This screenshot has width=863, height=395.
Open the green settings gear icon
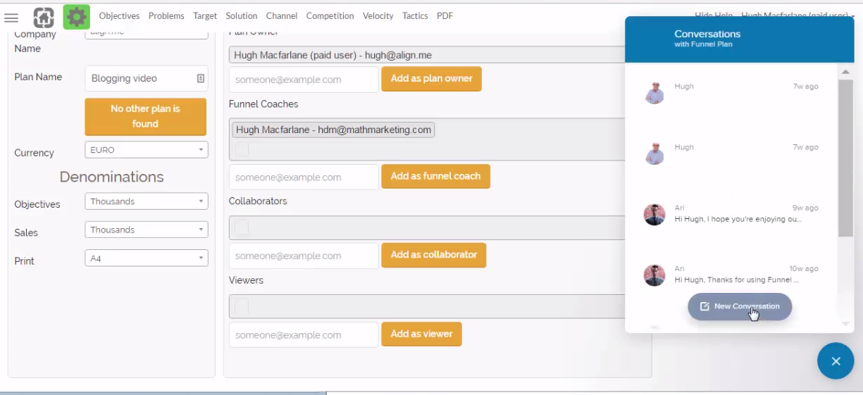click(x=76, y=16)
